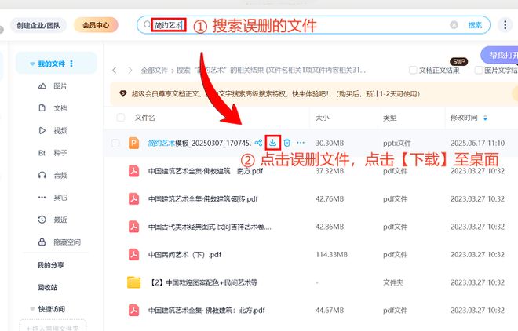This screenshot has height=331, width=518.
Task: Enable the 图片文字结果 checkbox
Action: [478, 70]
